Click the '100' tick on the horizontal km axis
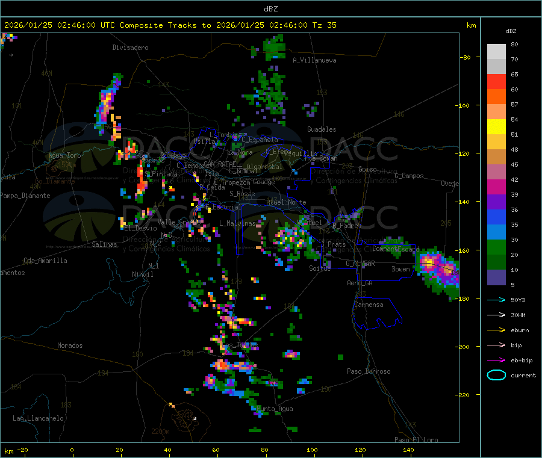The image size is (542, 458). pyautogui.click(x=312, y=450)
